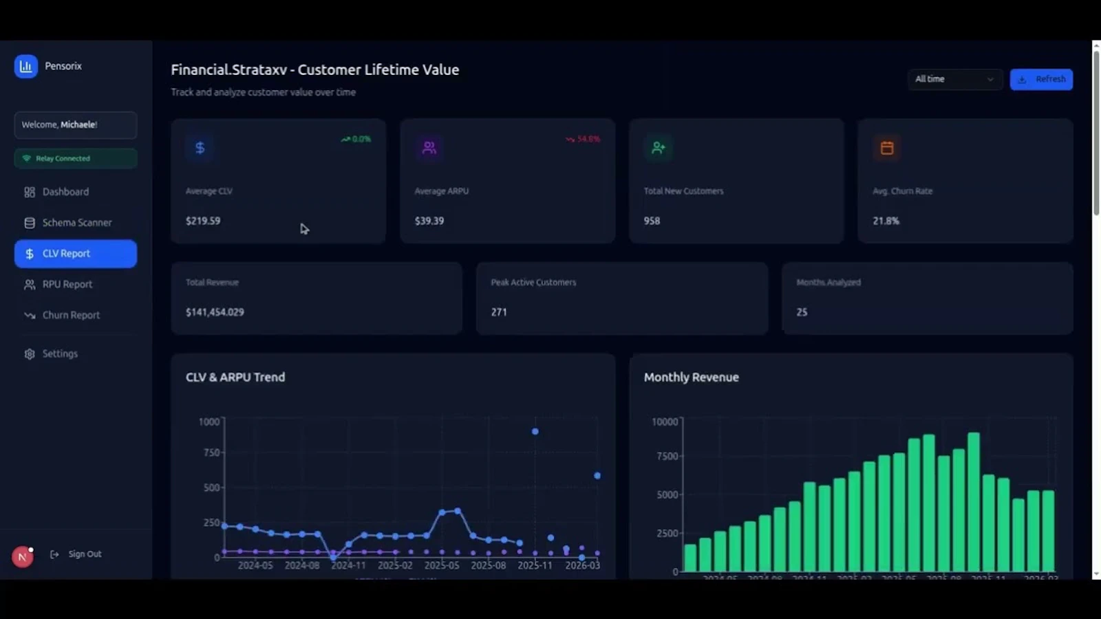Click the Relay Connected status indicator

pyautogui.click(x=75, y=158)
